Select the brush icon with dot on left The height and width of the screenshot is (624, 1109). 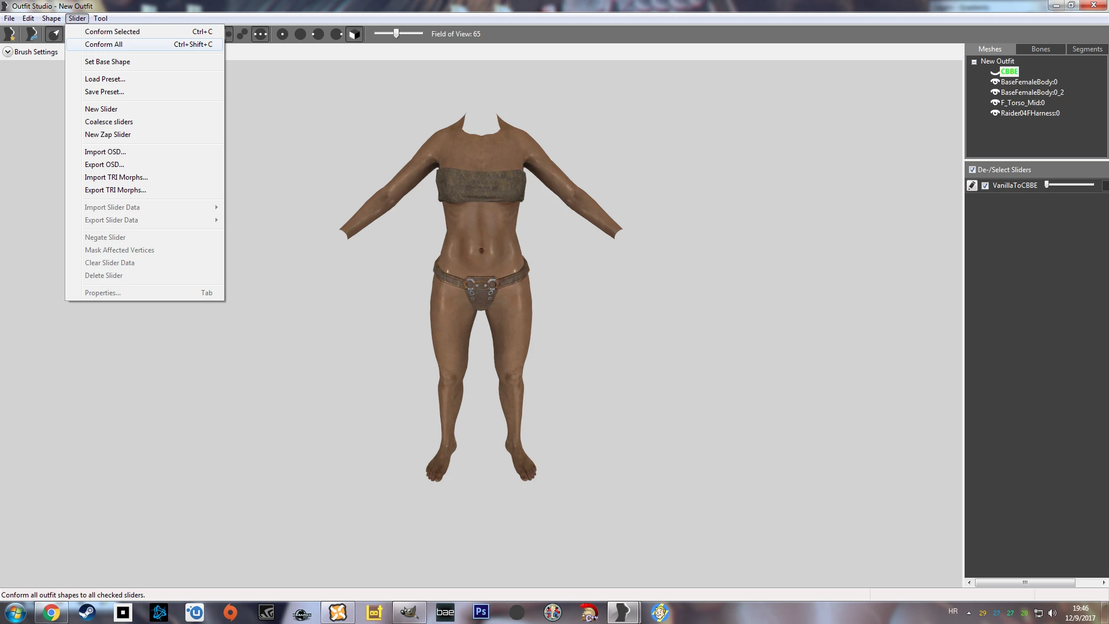(x=318, y=34)
